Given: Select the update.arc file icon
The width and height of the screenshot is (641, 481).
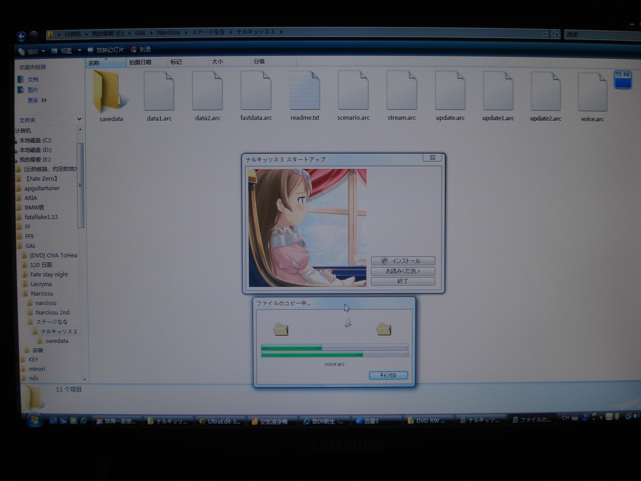Looking at the screenshot, I should [x=450, y=91].
